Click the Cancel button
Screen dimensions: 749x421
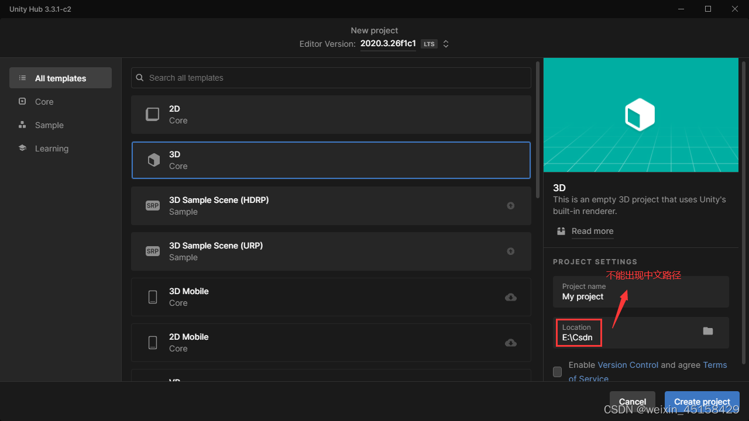pos(632,401)
